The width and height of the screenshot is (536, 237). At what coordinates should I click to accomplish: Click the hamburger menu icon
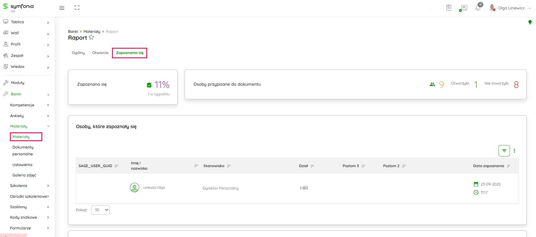click(62, 8)
